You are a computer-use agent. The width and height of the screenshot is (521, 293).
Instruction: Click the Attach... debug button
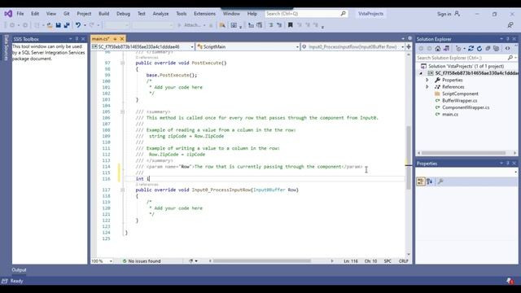click(191, 25)
